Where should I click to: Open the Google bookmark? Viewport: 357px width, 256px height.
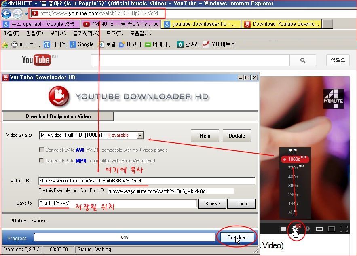coord(82,44)
